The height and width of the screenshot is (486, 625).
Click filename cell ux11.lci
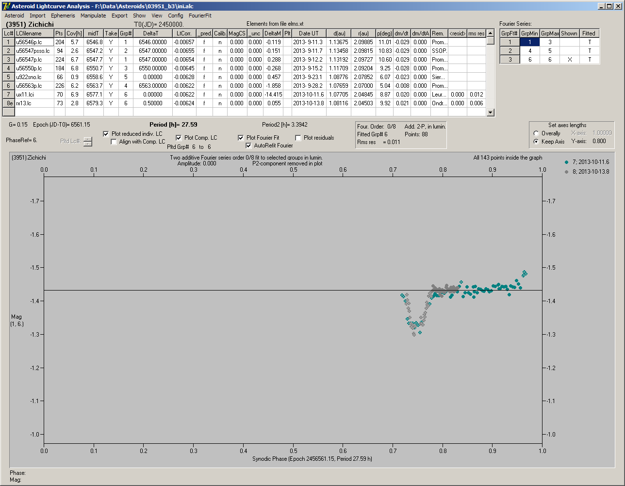[x=34, y=95]
